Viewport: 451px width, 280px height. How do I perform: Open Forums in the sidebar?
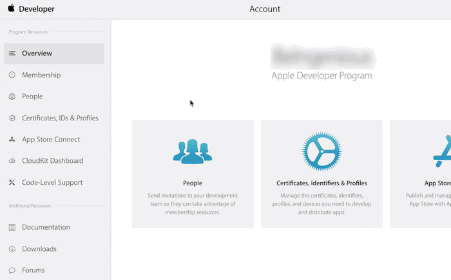tap(34, 270)
